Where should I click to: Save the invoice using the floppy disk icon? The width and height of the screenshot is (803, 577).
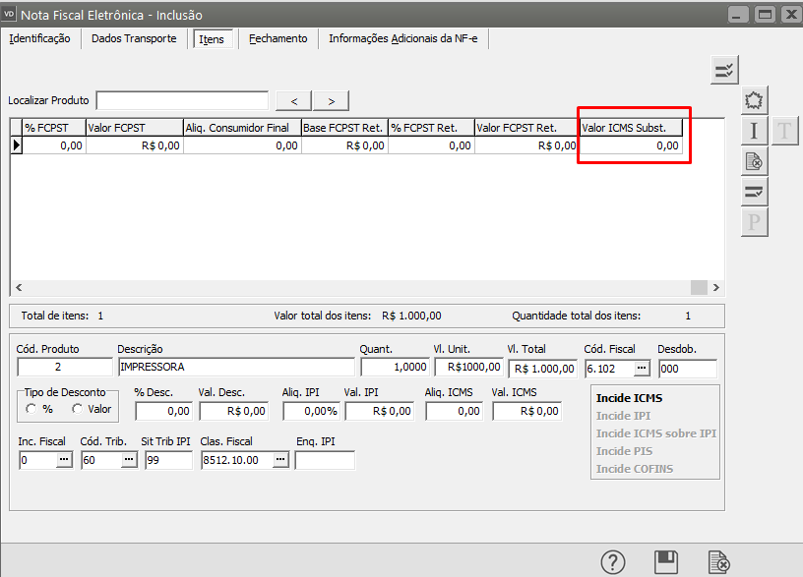pyautogui.click(x=666, y=562)
